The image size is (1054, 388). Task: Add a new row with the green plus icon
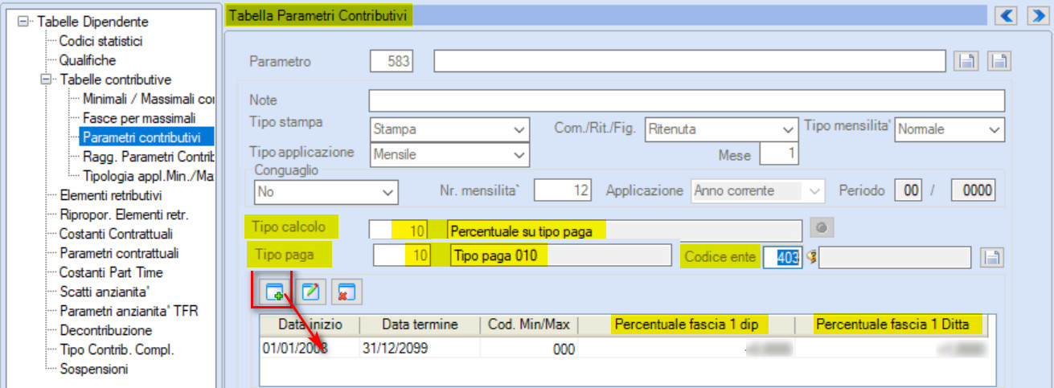(x=275, y=292)
